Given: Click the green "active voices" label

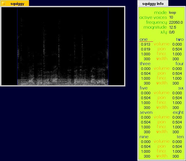Looking at the screenshot, I should [153, 18].
